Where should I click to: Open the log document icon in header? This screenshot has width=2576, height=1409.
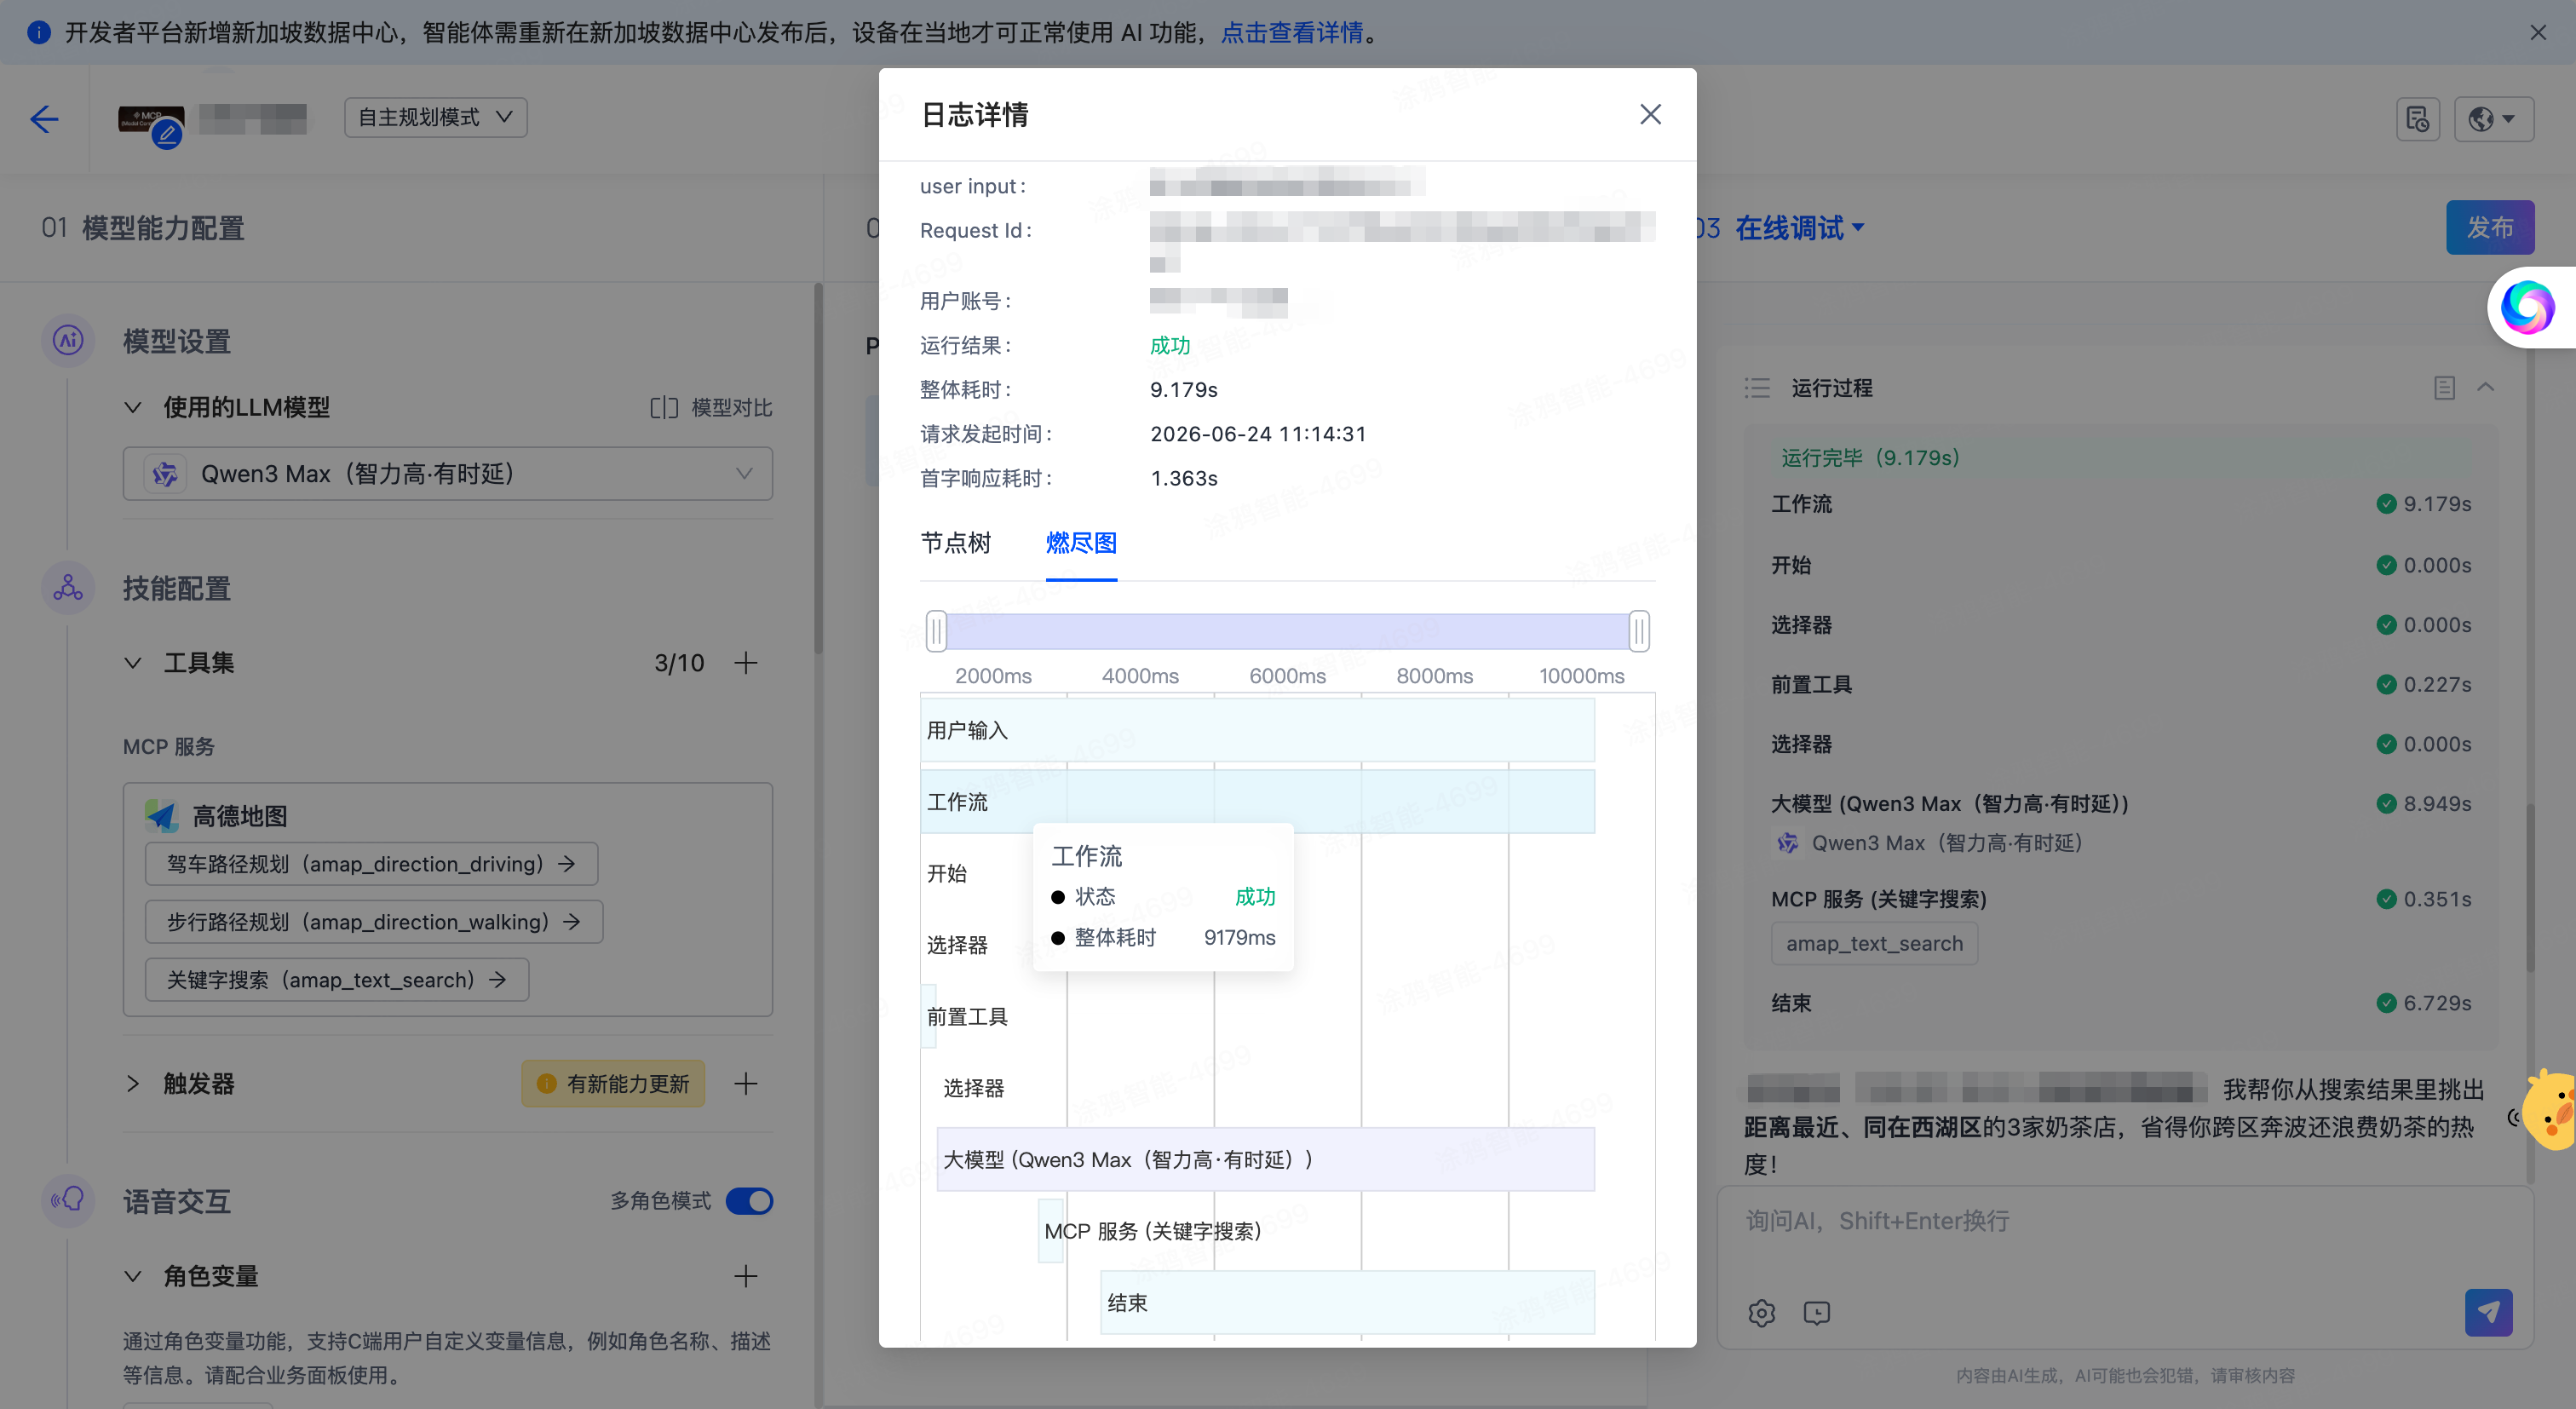coord(2418,119)
